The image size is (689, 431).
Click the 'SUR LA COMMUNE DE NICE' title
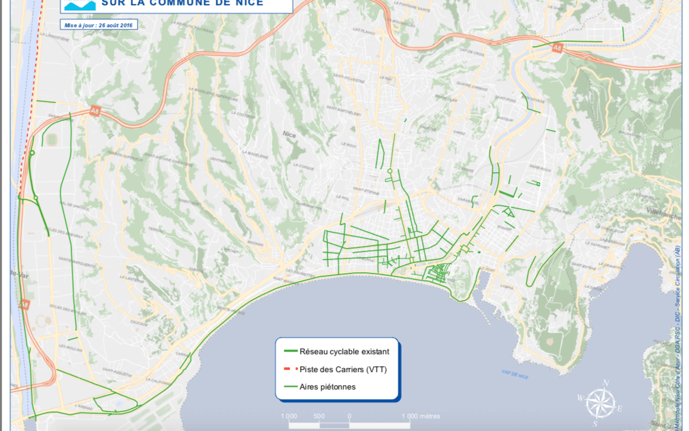182,3
